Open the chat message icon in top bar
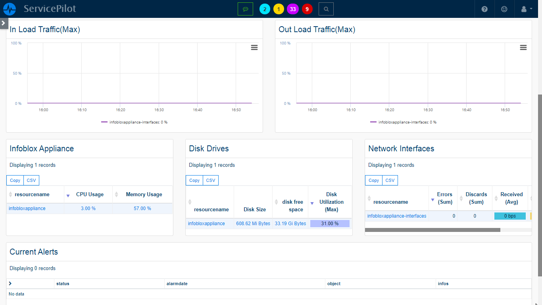Screen dimensions: 542x305 point(245,9)
